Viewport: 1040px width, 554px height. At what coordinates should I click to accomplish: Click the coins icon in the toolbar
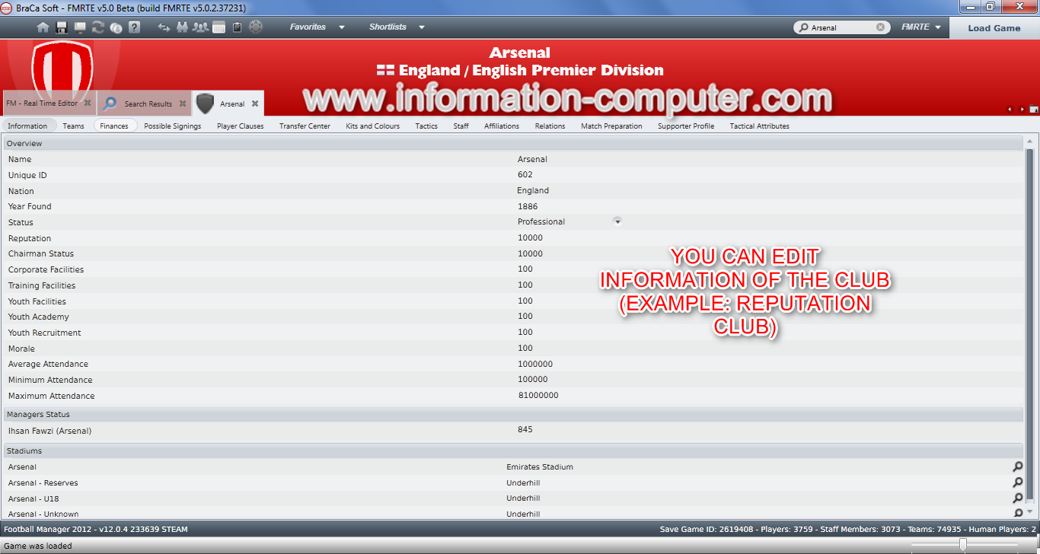pyautogui.click(x=116, y=27)
